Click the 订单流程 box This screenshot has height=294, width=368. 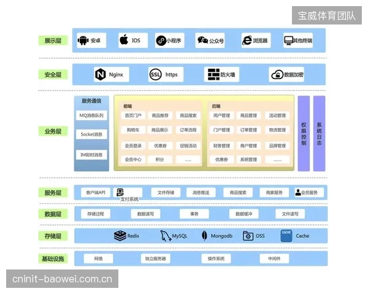pyautogui.click(x=188, y=130)
